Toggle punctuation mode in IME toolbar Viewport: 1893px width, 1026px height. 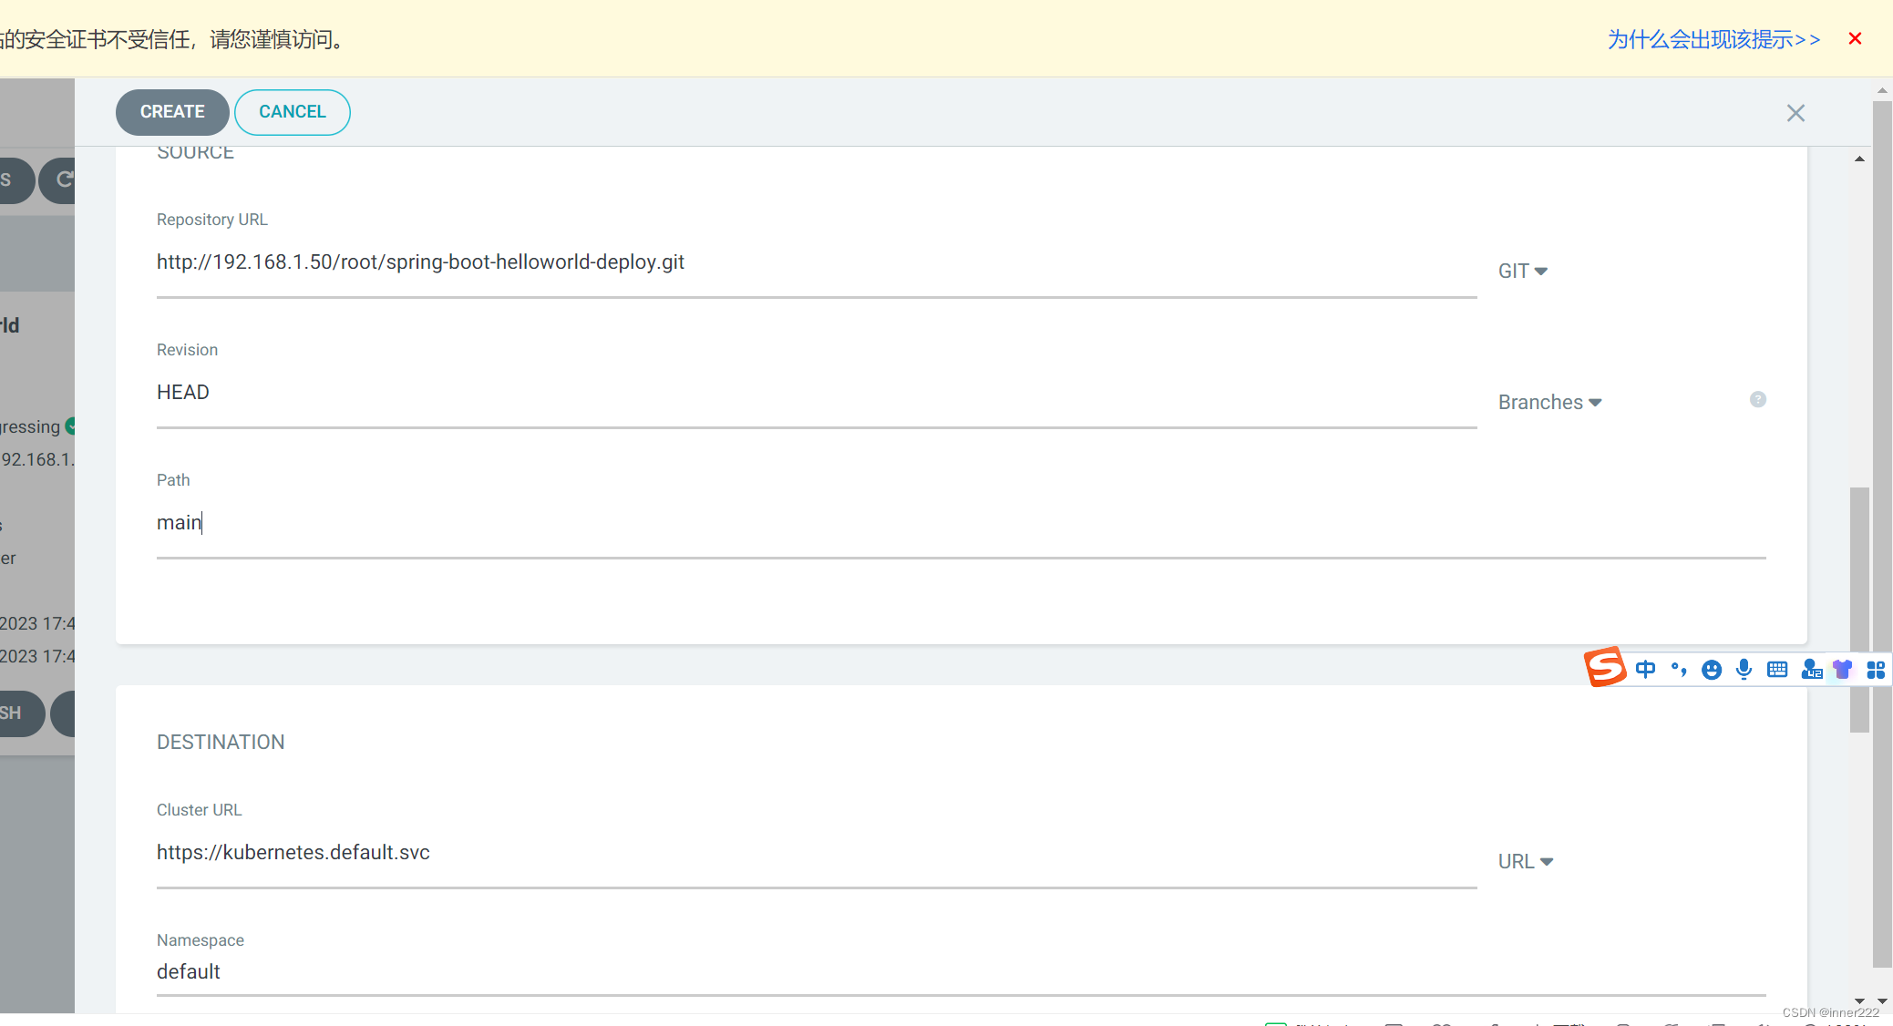(1679, 670)
